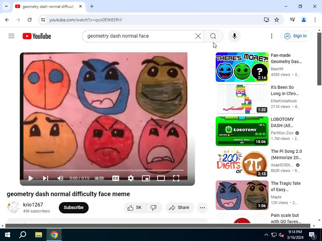
Task: Close the geometry dash tab
Action: 80,6
